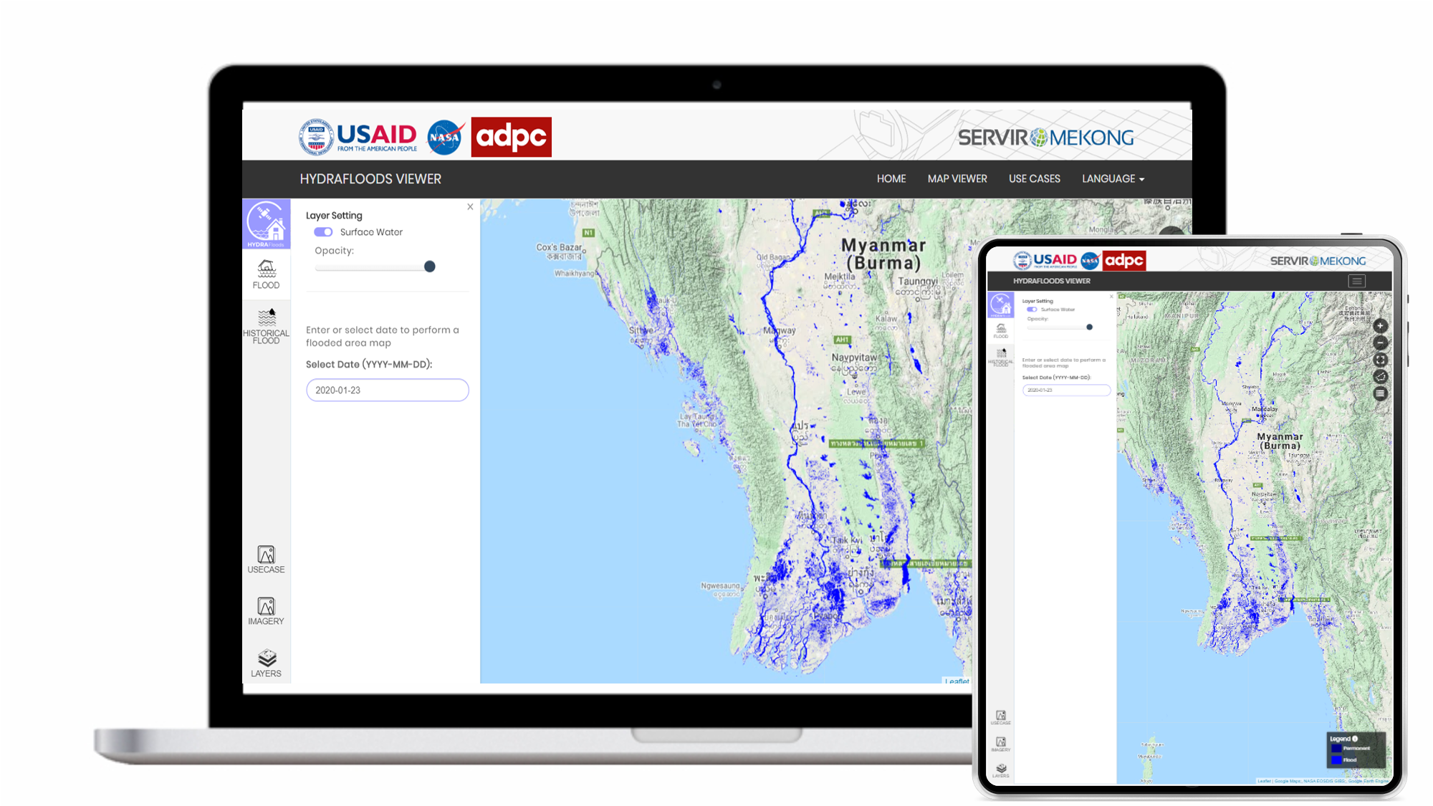Open the layer list button on tablet map

coord(1380,393)
